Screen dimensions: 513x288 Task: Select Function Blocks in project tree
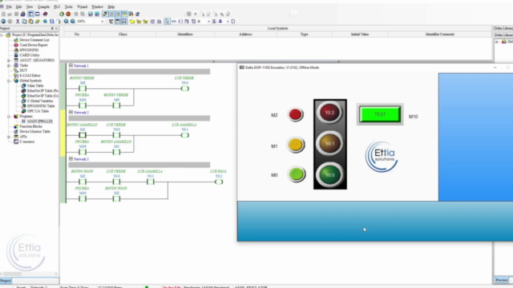(30, 126)
